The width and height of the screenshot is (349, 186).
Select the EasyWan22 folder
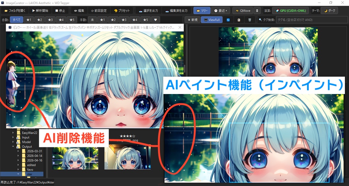click(29, 133)
